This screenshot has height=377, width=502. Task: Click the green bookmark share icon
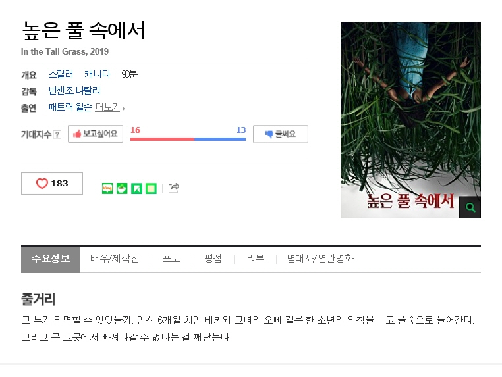tap(137, 188)
